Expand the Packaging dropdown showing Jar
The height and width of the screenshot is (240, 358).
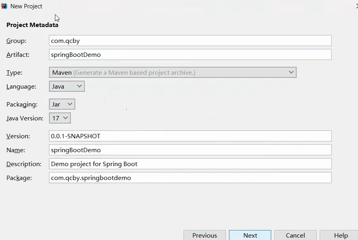(x=62, y=104)
